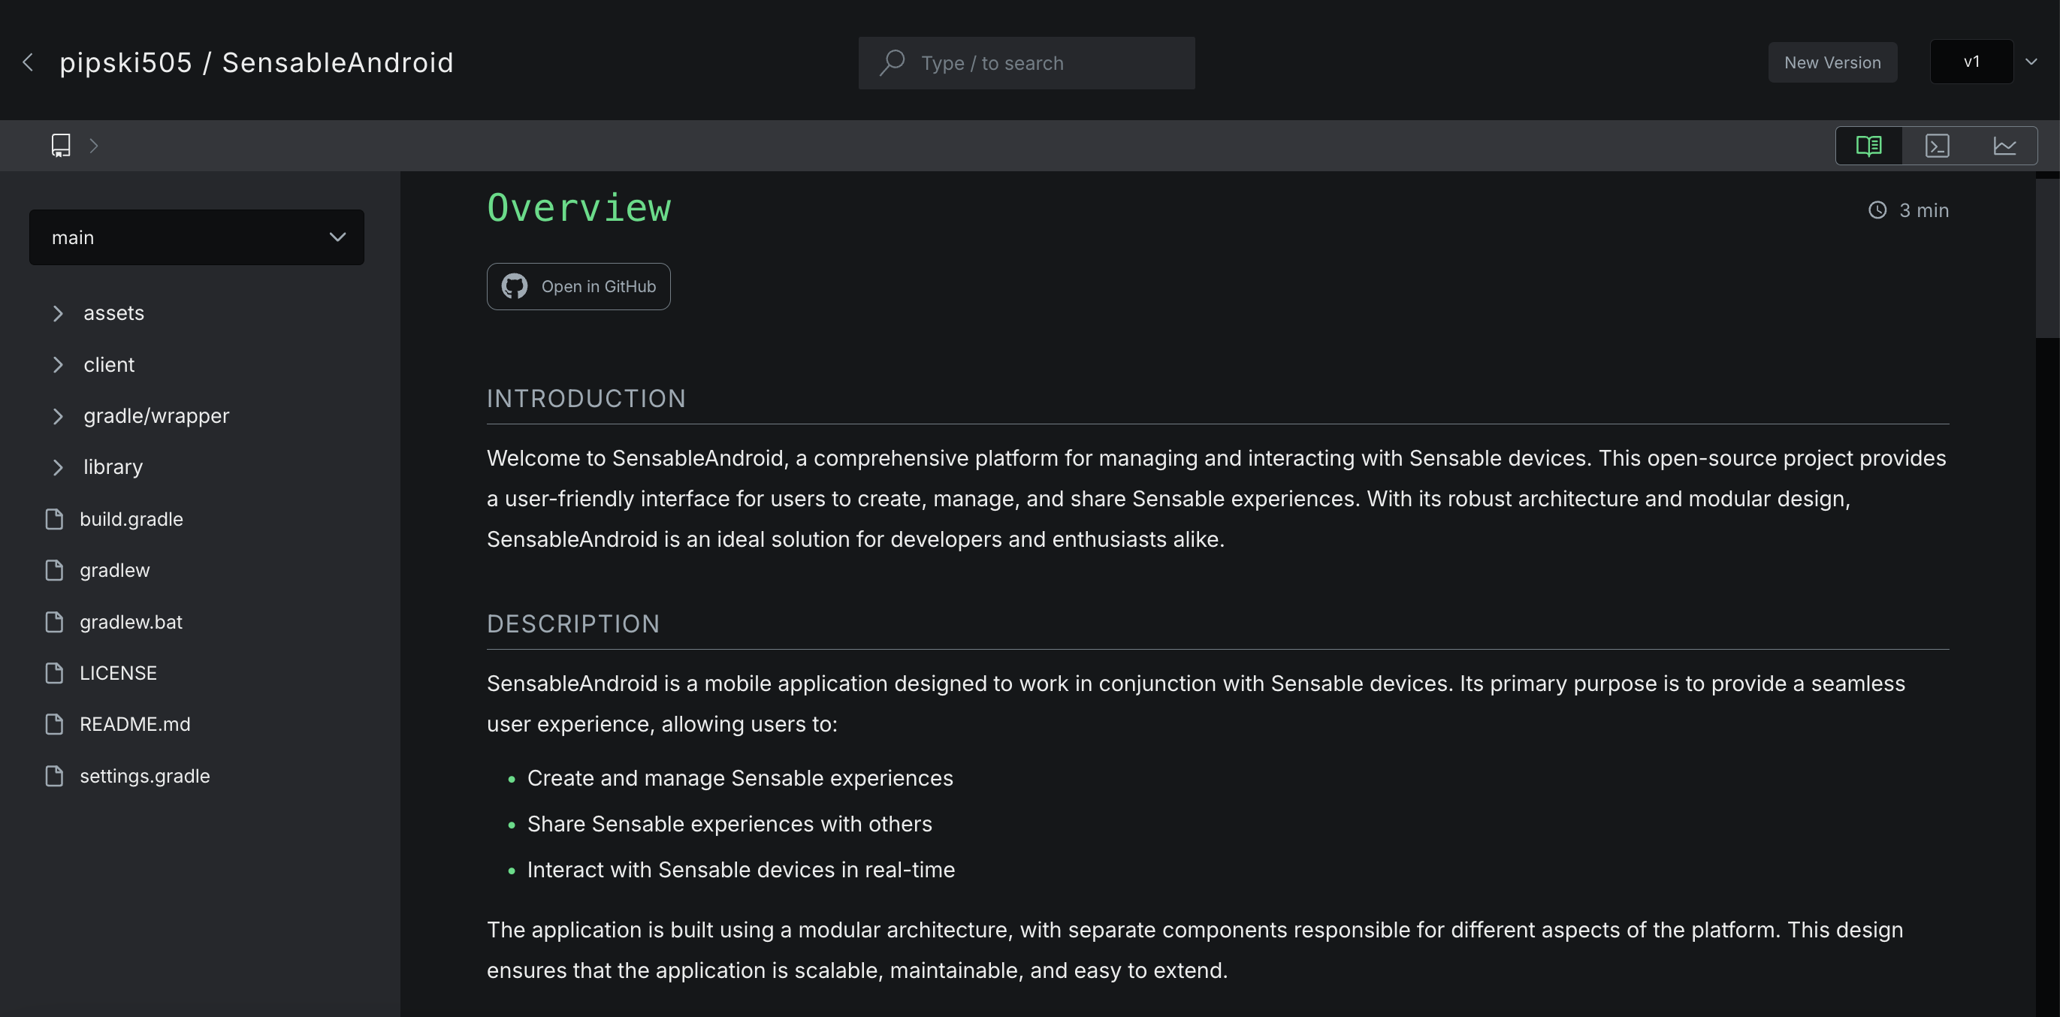This screenshot has height=1017, width=2060.
Task: Expand the client folder
Action: coord(56,364)
